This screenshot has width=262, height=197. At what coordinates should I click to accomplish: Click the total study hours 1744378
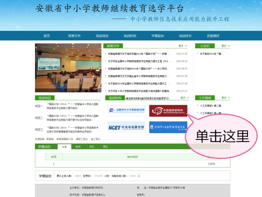point(98,176)
